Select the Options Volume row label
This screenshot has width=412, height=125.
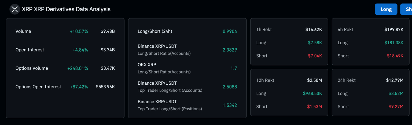pyautogui.click(x=32, y=68)
